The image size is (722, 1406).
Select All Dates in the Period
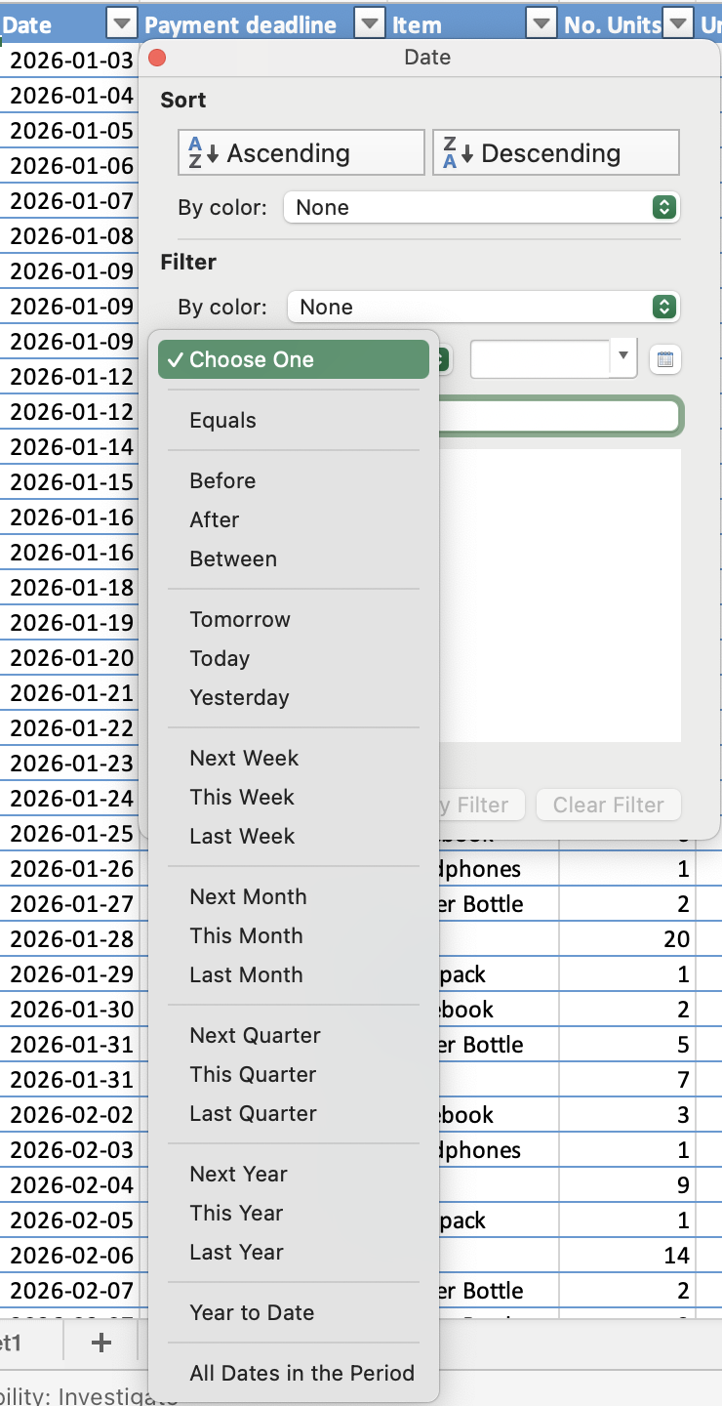click(301, 1373)
